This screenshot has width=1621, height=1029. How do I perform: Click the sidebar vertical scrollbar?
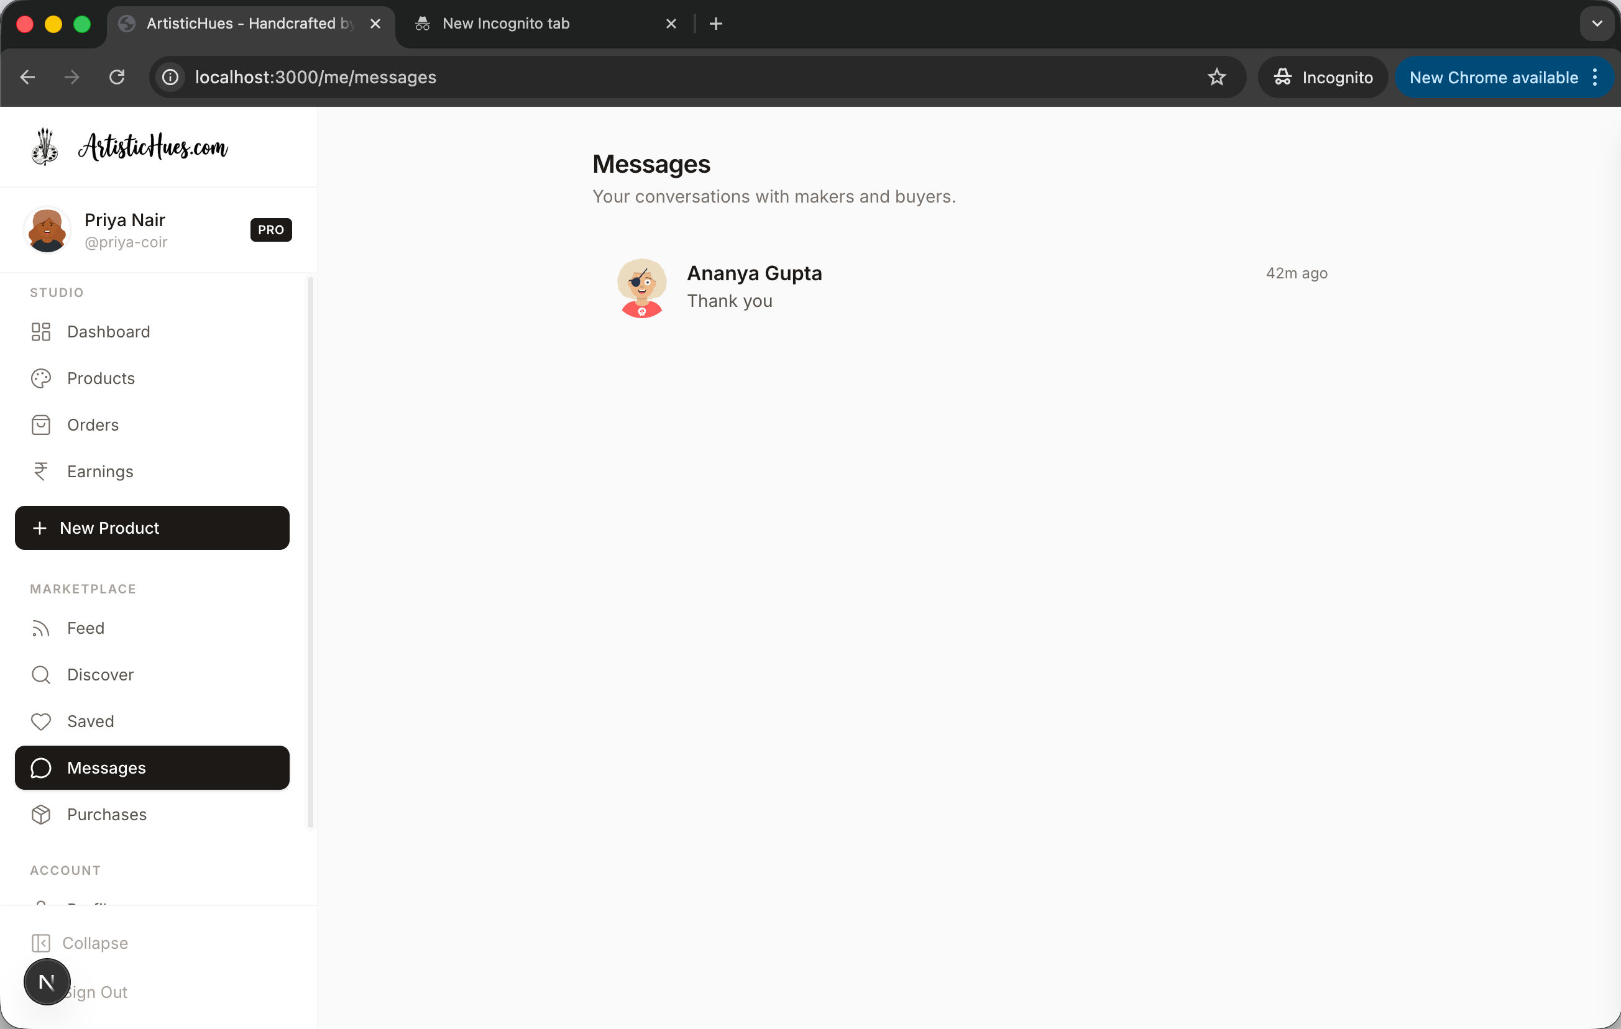pos(310,552)
